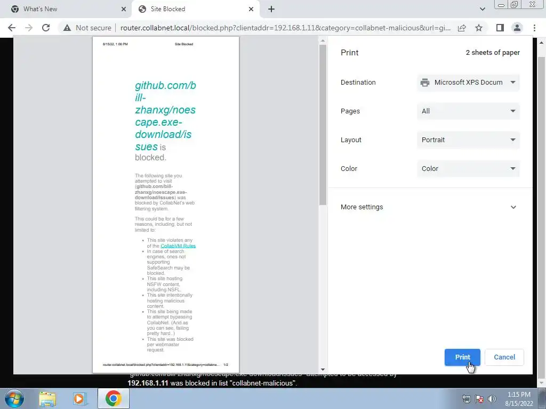546x409 pixels.
Task: Open the Destination printer dropdown
Action: tap(468, 83)
